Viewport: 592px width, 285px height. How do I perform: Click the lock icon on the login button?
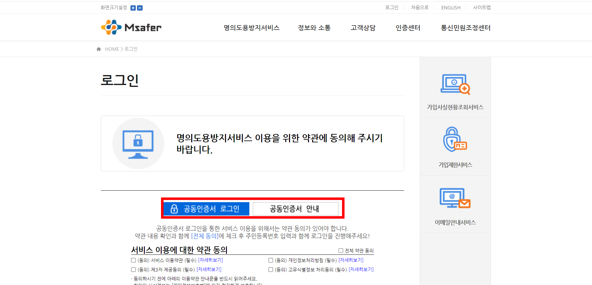pos(174,209)
